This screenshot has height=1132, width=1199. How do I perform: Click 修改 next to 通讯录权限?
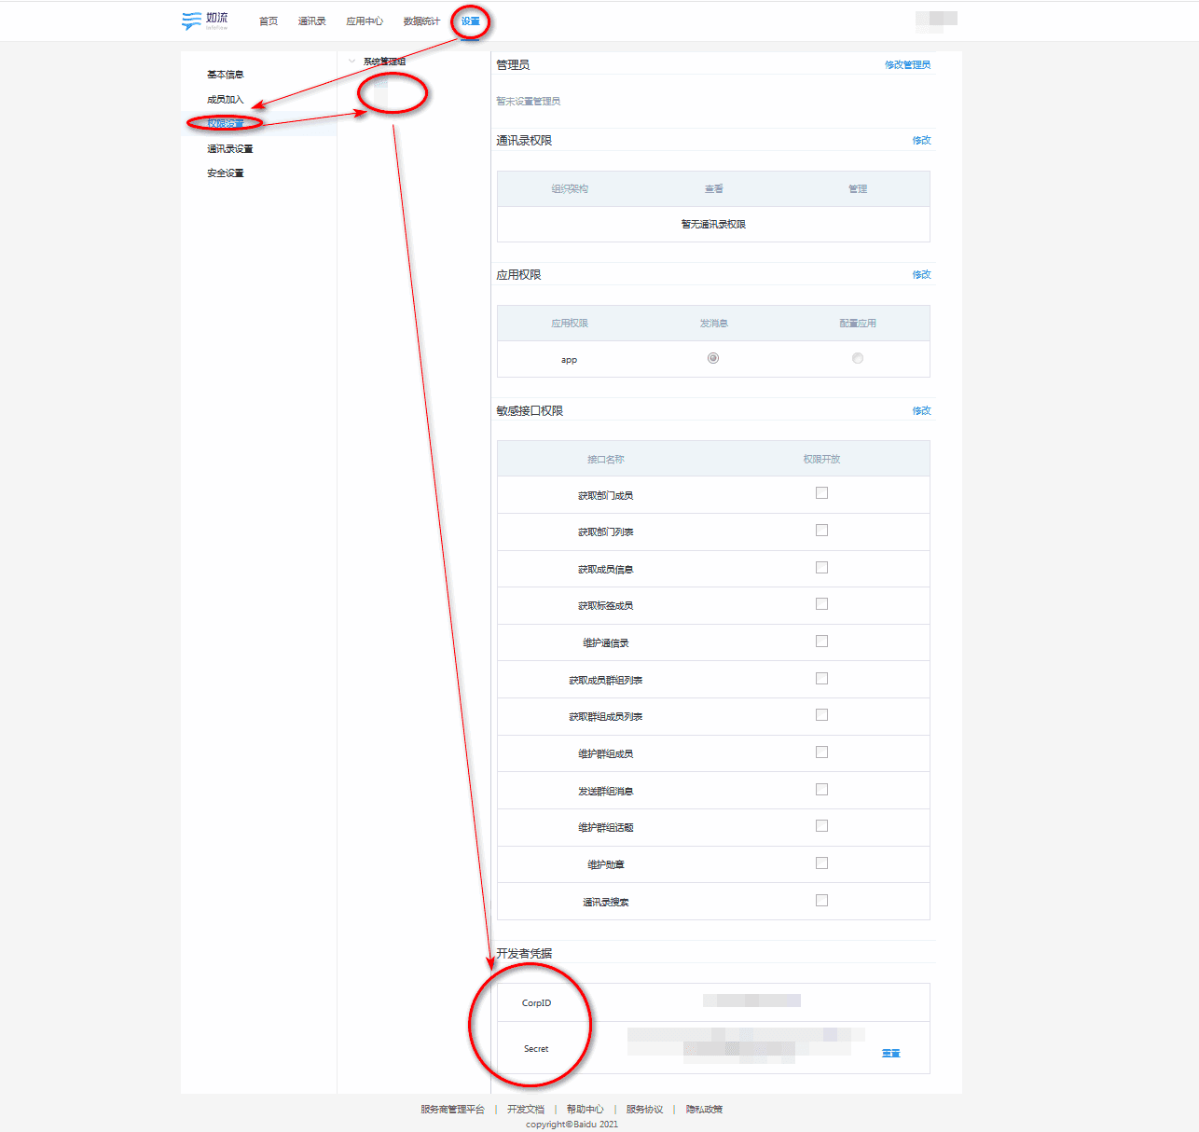(921, 140)
